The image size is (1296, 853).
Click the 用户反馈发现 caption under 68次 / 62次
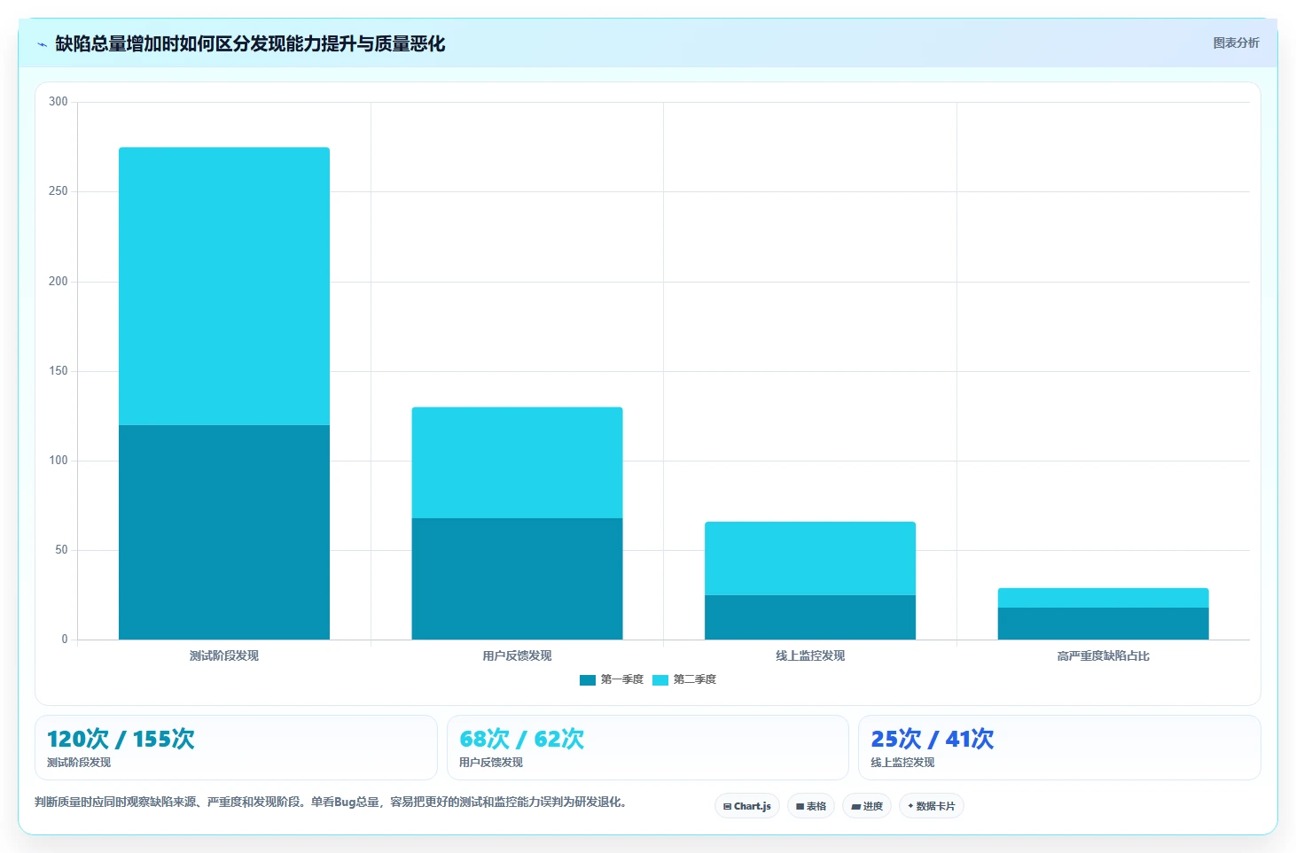point(491,763)
